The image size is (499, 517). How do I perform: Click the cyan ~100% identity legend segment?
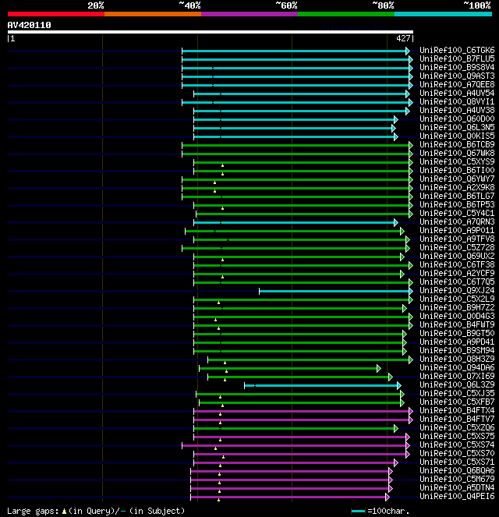(x=443, y=14)
